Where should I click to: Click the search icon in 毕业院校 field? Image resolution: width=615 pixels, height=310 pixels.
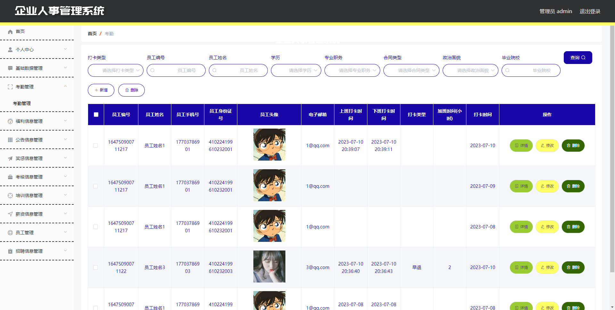507,70
